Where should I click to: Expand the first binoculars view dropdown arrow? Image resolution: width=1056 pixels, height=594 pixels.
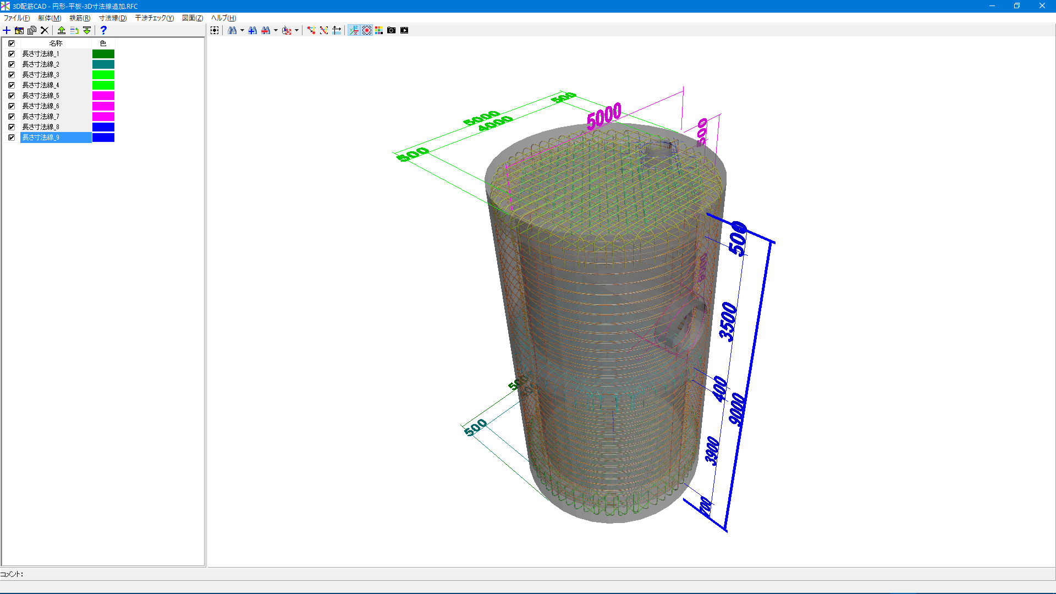click(x=242, y=30)
